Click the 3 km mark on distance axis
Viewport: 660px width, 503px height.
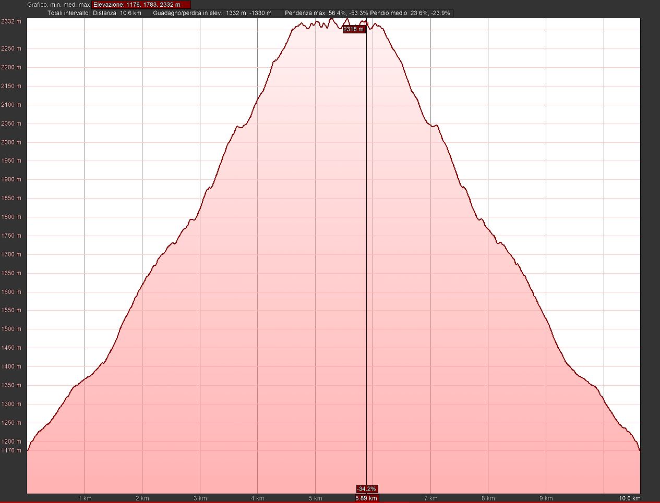[x=200, y=498]
